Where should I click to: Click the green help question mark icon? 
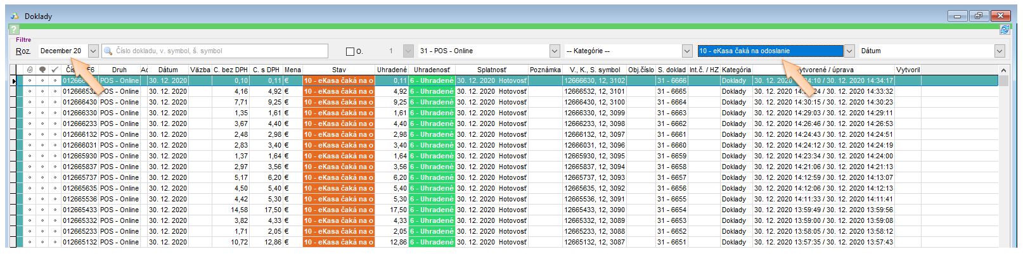[14, 30]
